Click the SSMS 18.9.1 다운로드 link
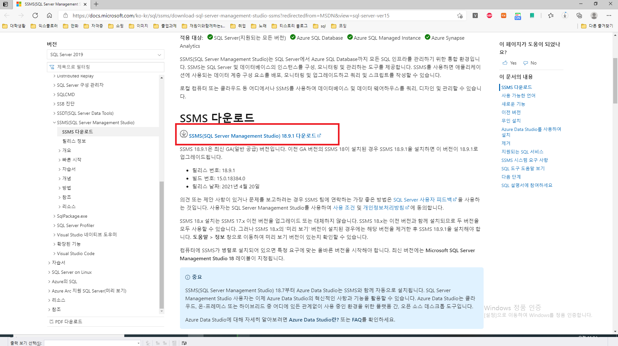Viewport: 618px width, 346px height. [255, 136]
